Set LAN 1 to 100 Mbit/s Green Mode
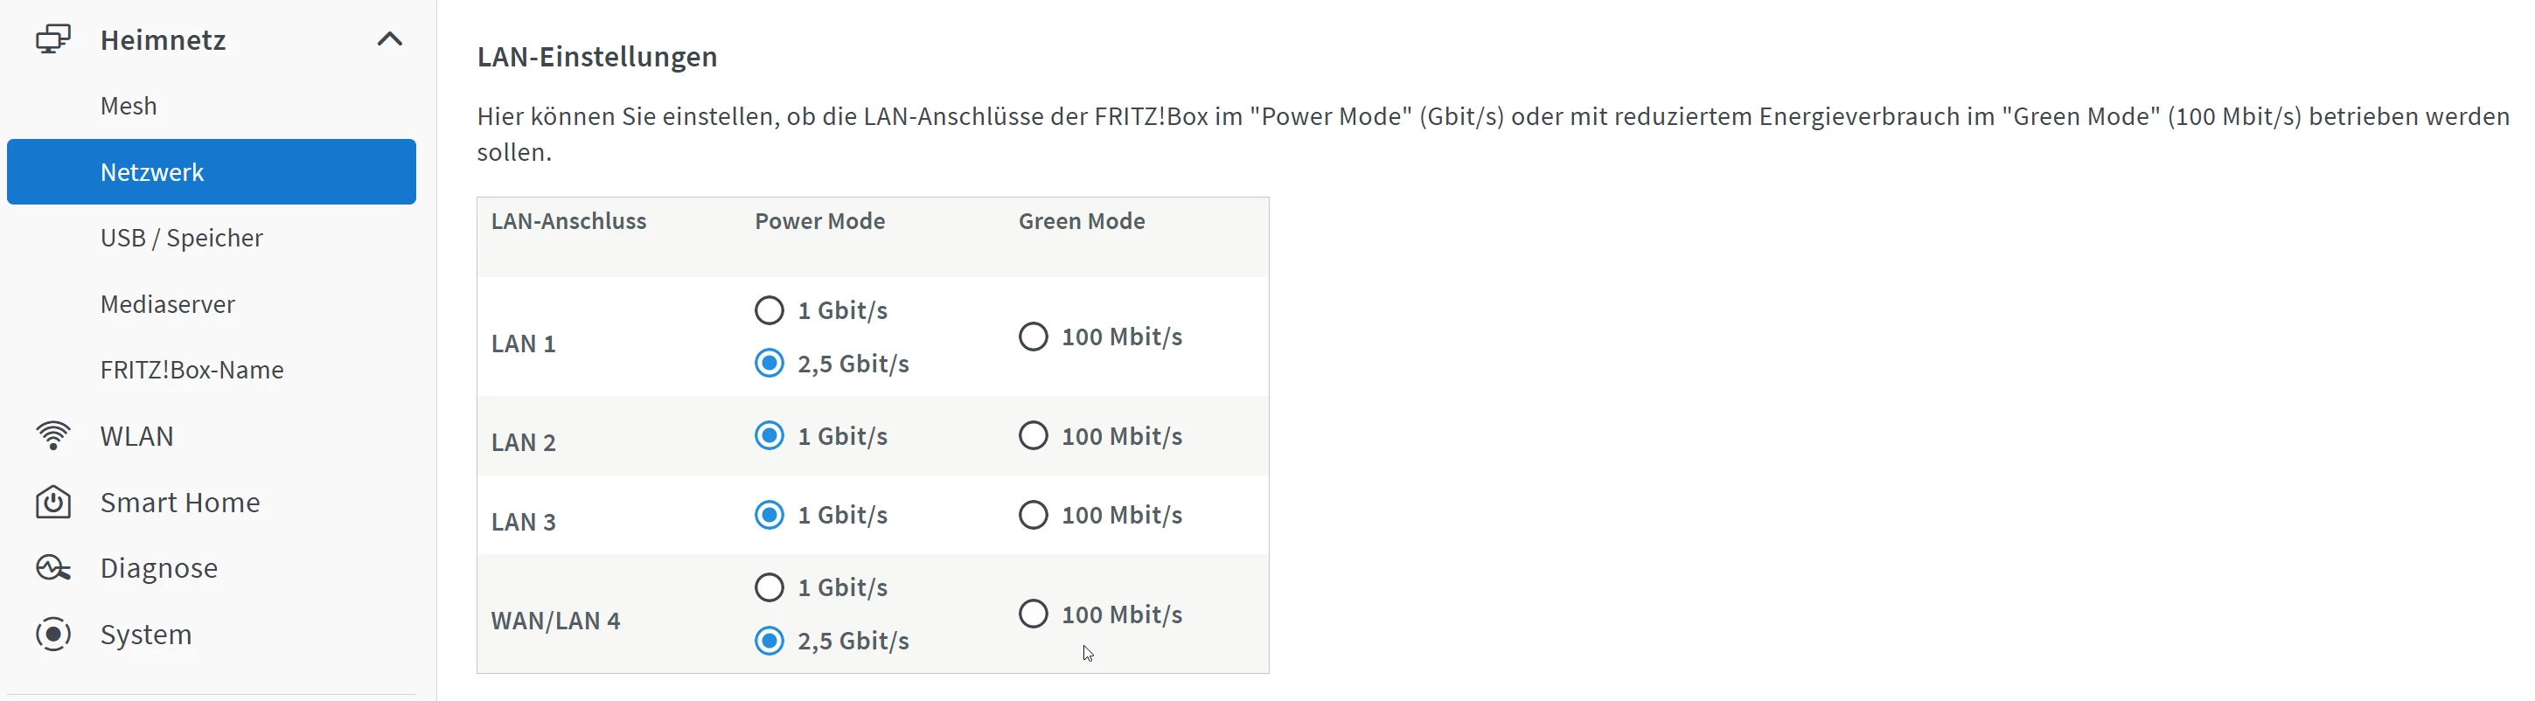2535x701 pixels. [1034, 337]
